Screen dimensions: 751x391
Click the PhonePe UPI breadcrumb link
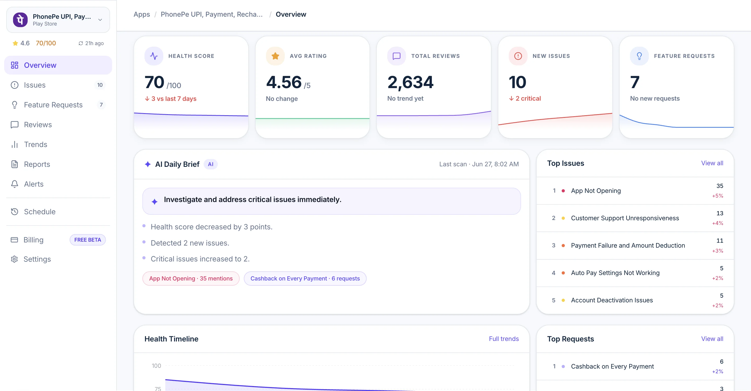pos(212,14)
